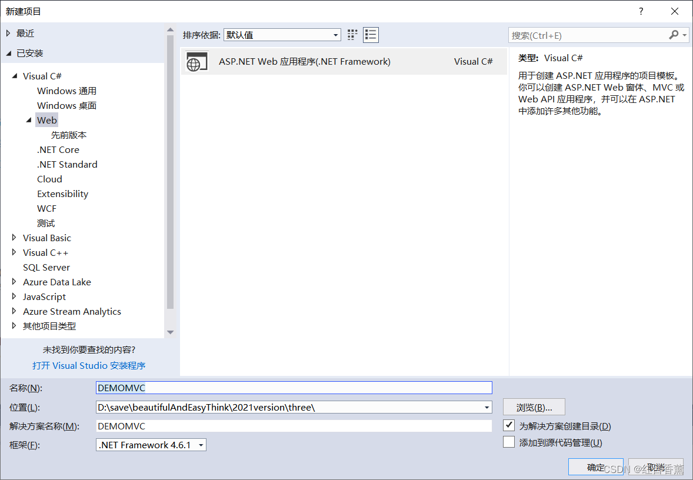
Task: Select WCF in the tree
Action: [47, 209]
